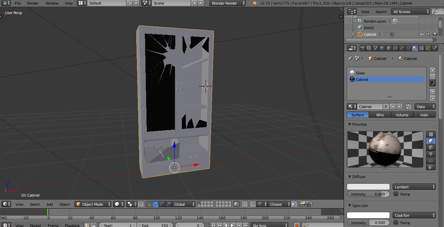Open the Render menu in the top bar
The height and width of the screenshot is (227, 444).
(33, 3)
